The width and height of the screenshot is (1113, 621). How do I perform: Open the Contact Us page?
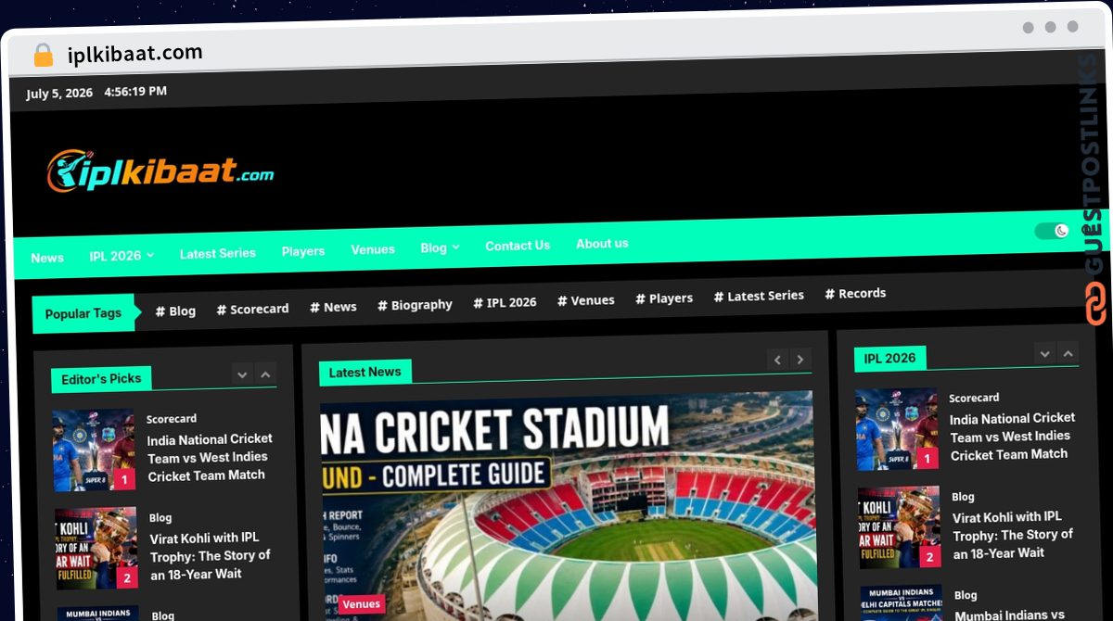[518, 246]
